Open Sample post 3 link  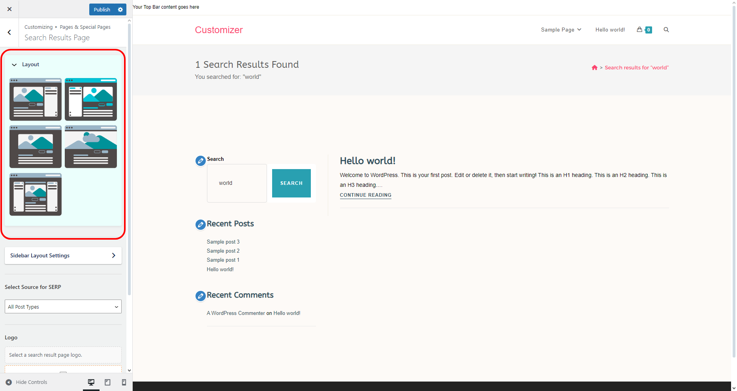pyautogui.click(x=223, y=242)
